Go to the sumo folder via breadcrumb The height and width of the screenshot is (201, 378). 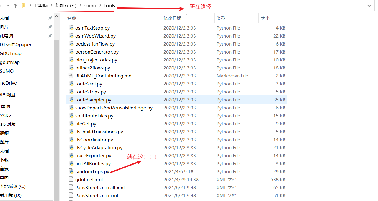tap(90, 5)
